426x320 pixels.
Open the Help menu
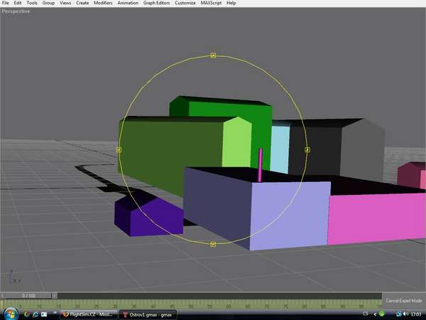click(231, 3)
